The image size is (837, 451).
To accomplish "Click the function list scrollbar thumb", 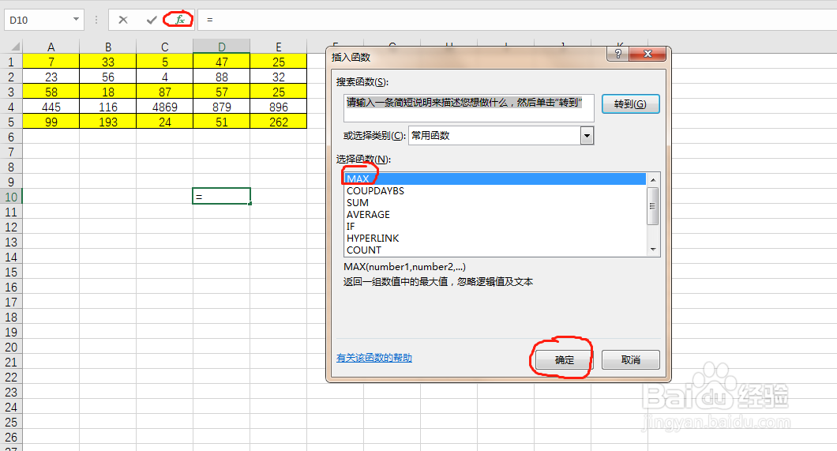I will click(x=653, y=206).
